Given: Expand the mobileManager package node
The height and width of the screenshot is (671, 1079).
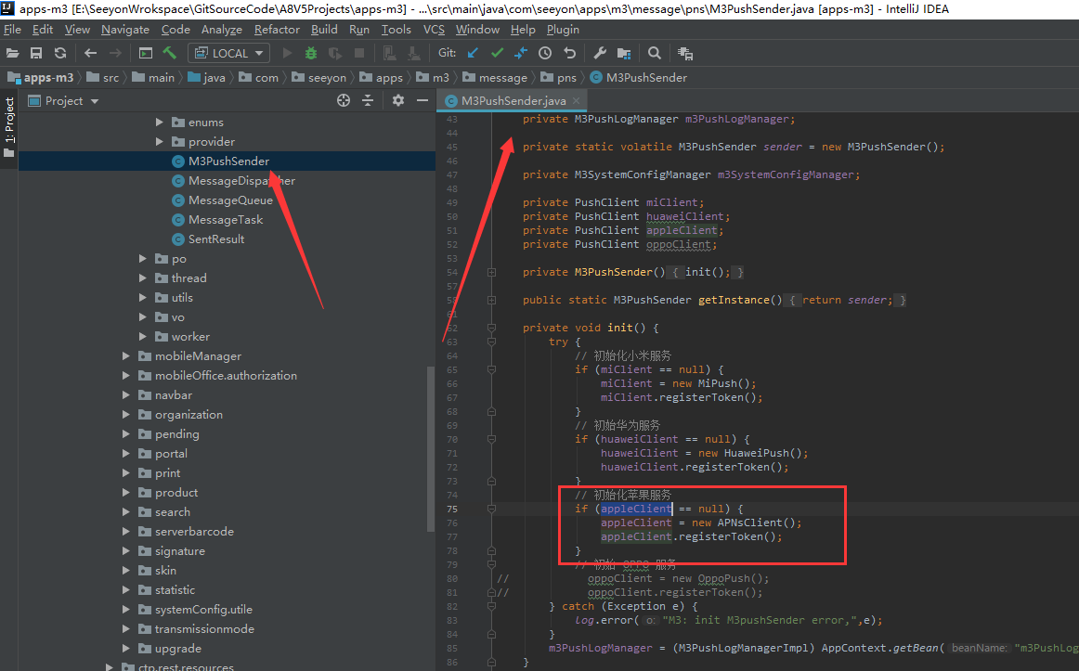Looking at the screenshot, I should pyautogui.click(x=126, y=355).
